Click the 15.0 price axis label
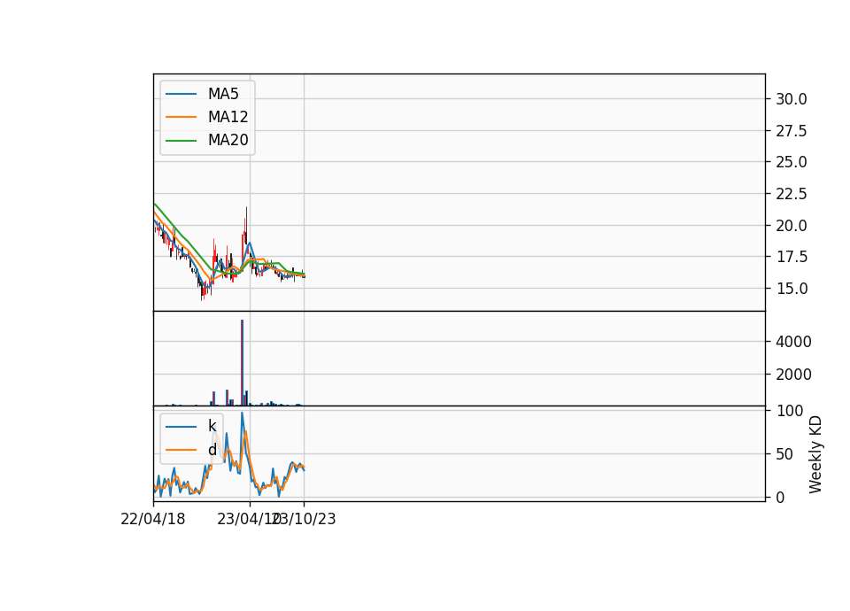 pyautogui.click(x=791, y=289)
